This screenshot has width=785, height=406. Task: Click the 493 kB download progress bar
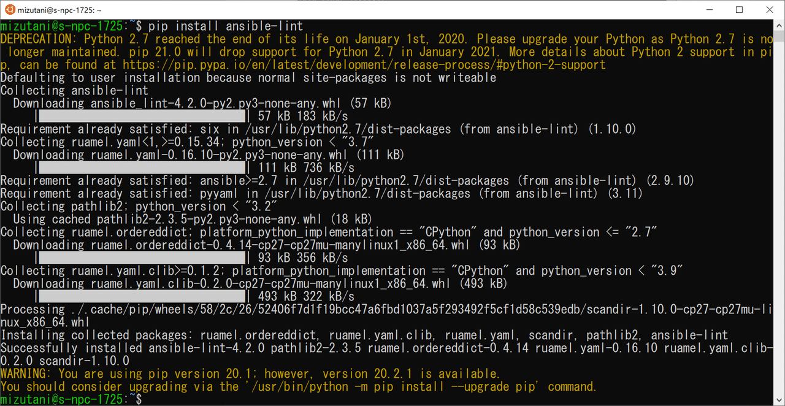(140, 297)
